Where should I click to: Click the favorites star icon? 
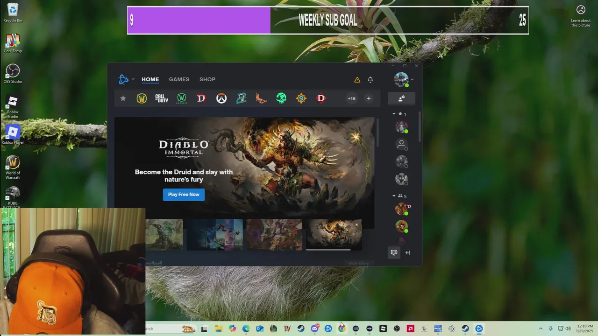pyautogui.click(x=123, y=98)
